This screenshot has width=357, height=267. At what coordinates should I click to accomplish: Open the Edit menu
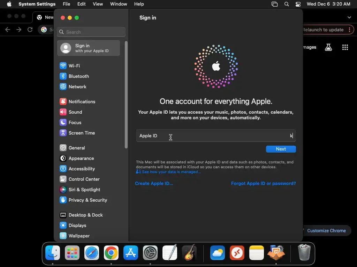coord(81,4)
